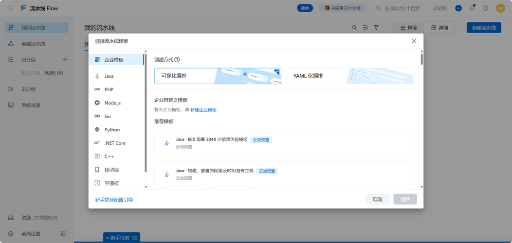The width and height of the screenshot is (512, 243).
Task: Open 我的流水线 in sidebar
Action: click(x=37, y=28)
